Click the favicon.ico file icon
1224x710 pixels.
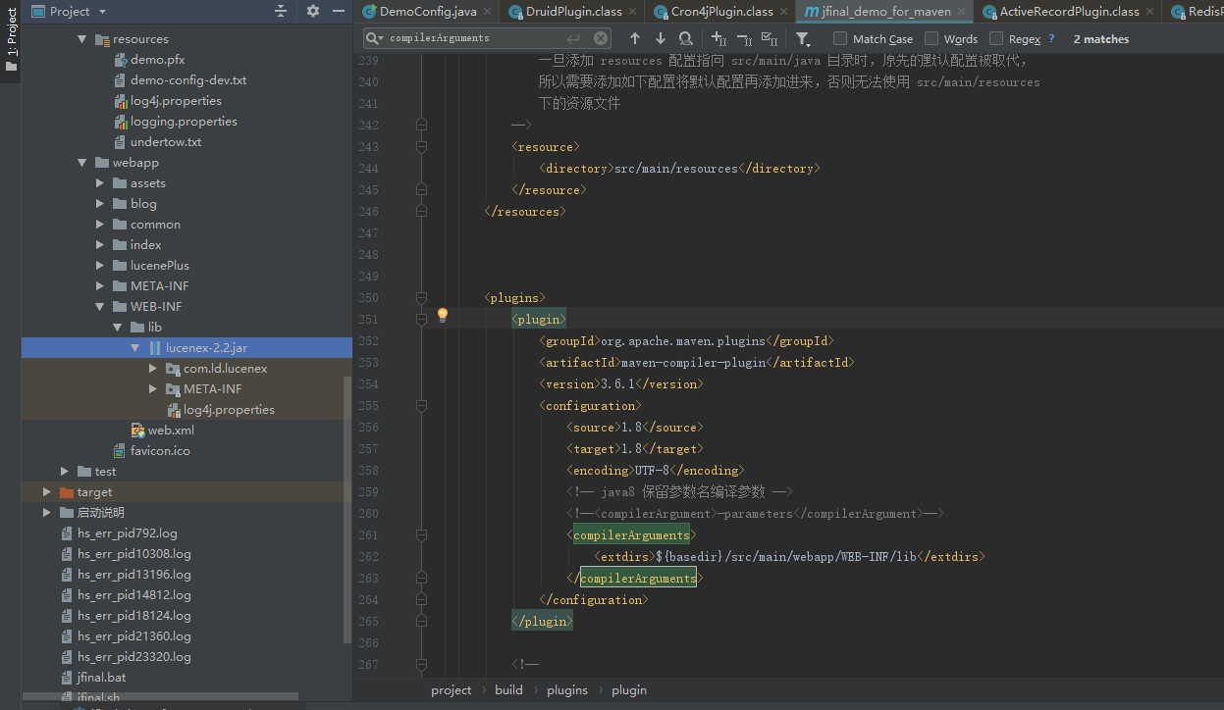click(121, 451)
